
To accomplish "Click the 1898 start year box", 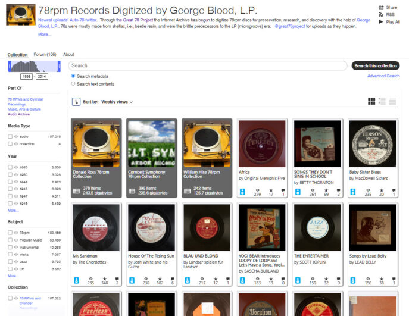I will pos(26,76).
